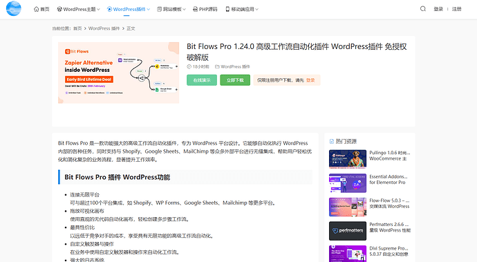Click the 热门资源 section icon

click(332, 141)
